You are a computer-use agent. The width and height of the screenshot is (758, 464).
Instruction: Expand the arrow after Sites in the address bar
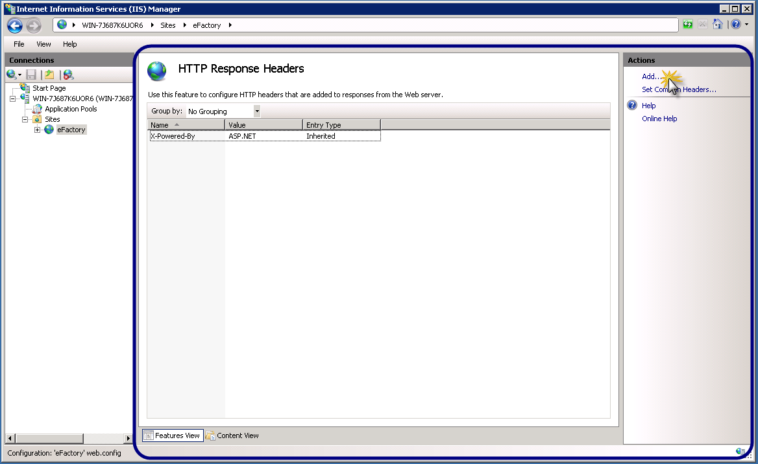pyautogui.click(x=185, y=25)
